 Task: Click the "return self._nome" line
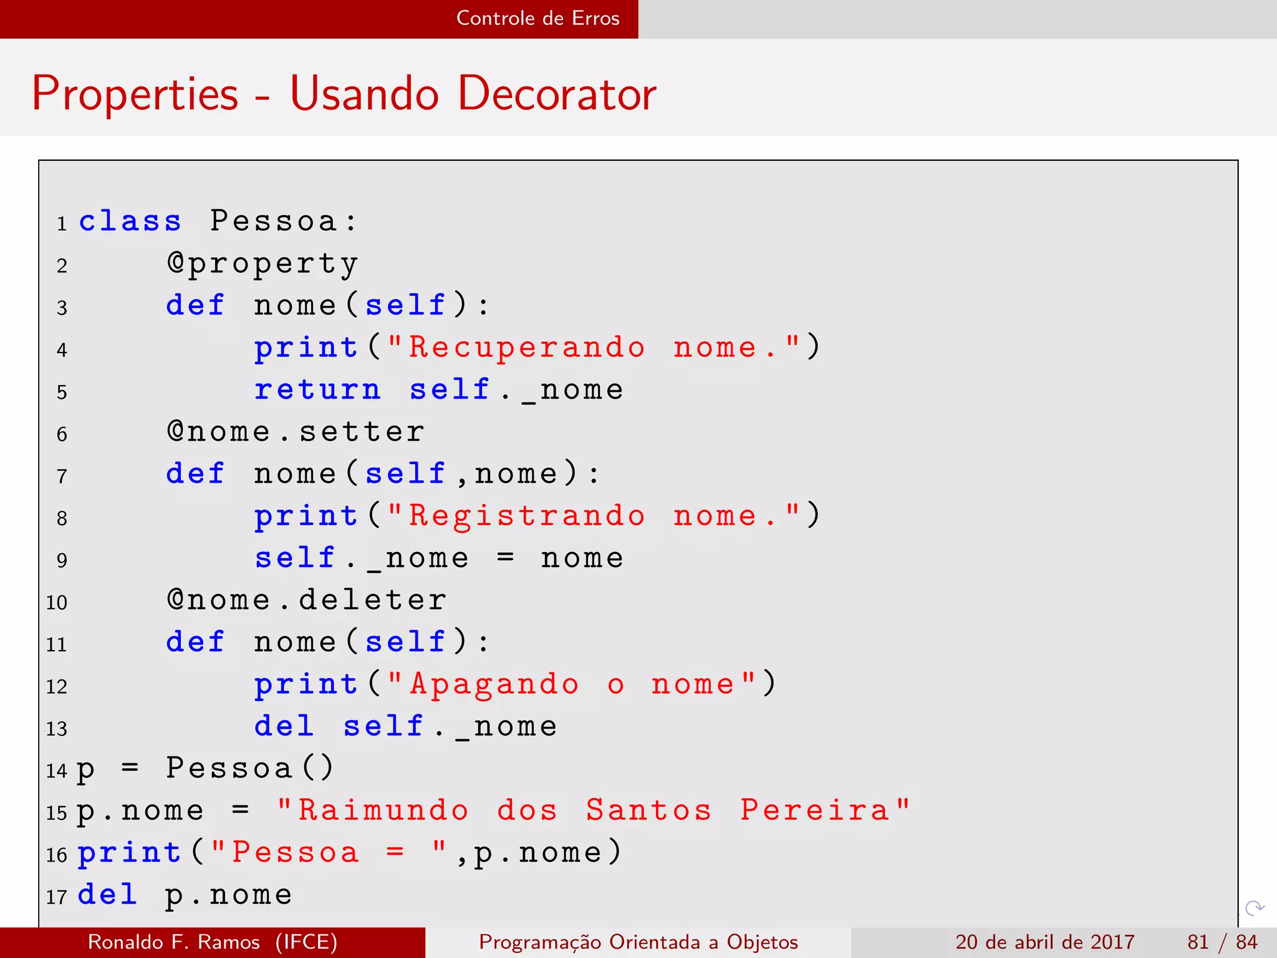tap(439, 390)
